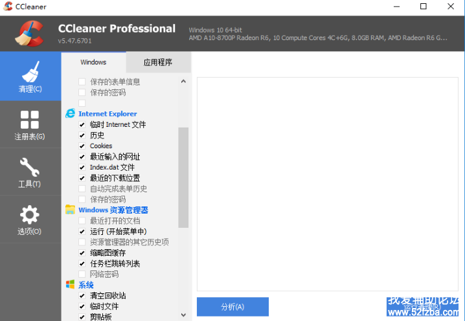465x321 pixels.
Task: Uncheck 最近的下载位置 checkbox
Action: point(82,178)
